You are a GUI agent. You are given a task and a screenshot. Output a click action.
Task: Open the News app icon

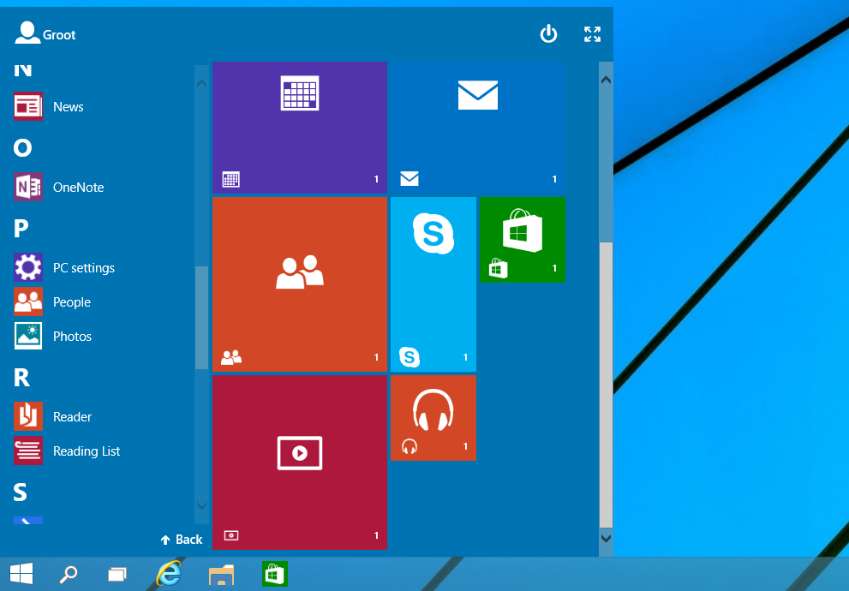point(28,106)
